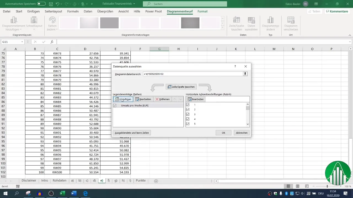Toggle Automatisches Speichern switch
The width and height of the screenshot is (353, 198).
[x=41, y=4]
